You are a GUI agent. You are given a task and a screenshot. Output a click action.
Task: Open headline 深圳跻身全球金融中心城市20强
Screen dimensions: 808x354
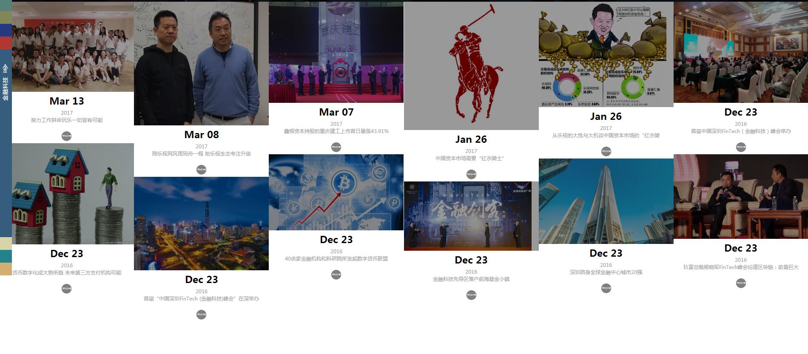tap(606, 272)
